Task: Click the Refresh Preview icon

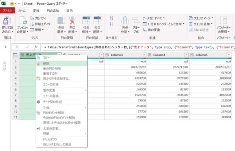Action: pyautogui.click(x=23, y=20)
